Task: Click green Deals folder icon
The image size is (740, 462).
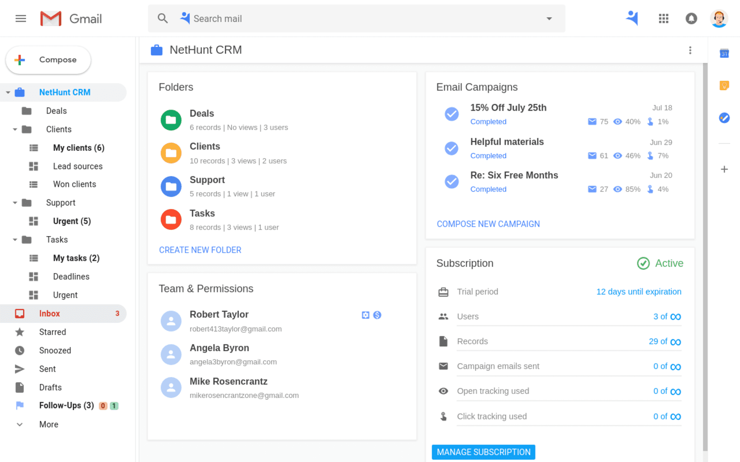Action: (x=171, y=120)
